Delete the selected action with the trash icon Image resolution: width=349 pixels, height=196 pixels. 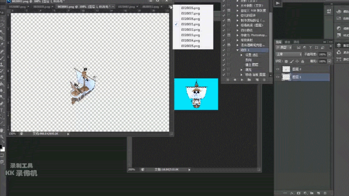point(264,80)
